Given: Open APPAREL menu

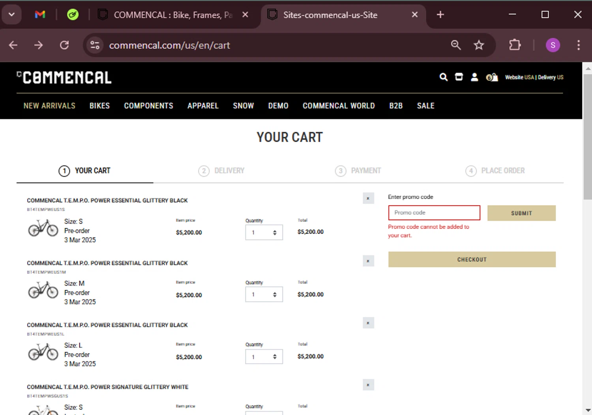Looking at the screenshot, I should click(203, 106).
